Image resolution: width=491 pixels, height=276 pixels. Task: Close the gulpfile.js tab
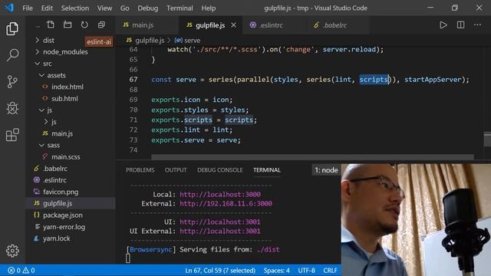pos(233,25)
